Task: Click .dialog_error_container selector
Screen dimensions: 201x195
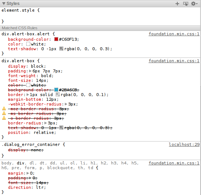Action: pyautogui.click(x=31, y=144)
